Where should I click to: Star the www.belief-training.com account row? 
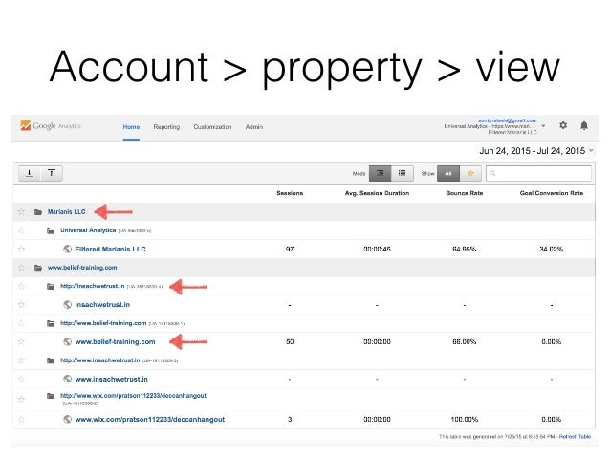pos(21,268)
